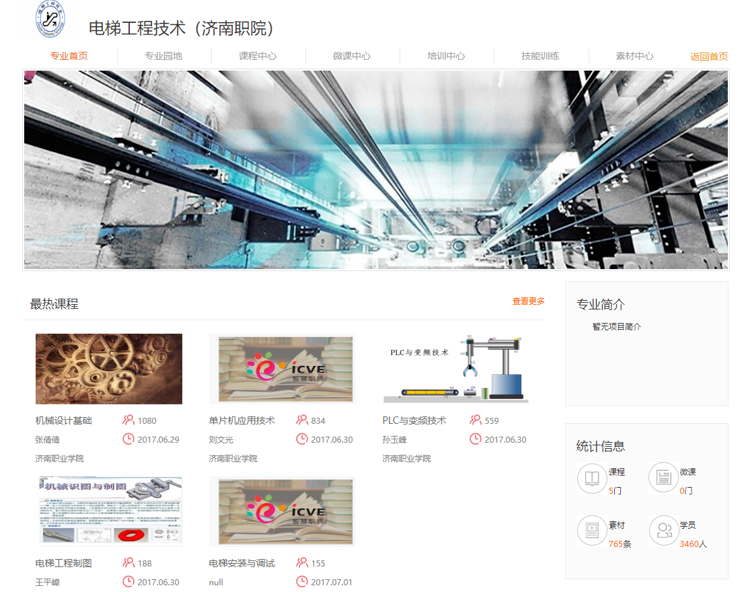748x592 pixels.
Task: Click the 返回首页 link
Action: 709,57
